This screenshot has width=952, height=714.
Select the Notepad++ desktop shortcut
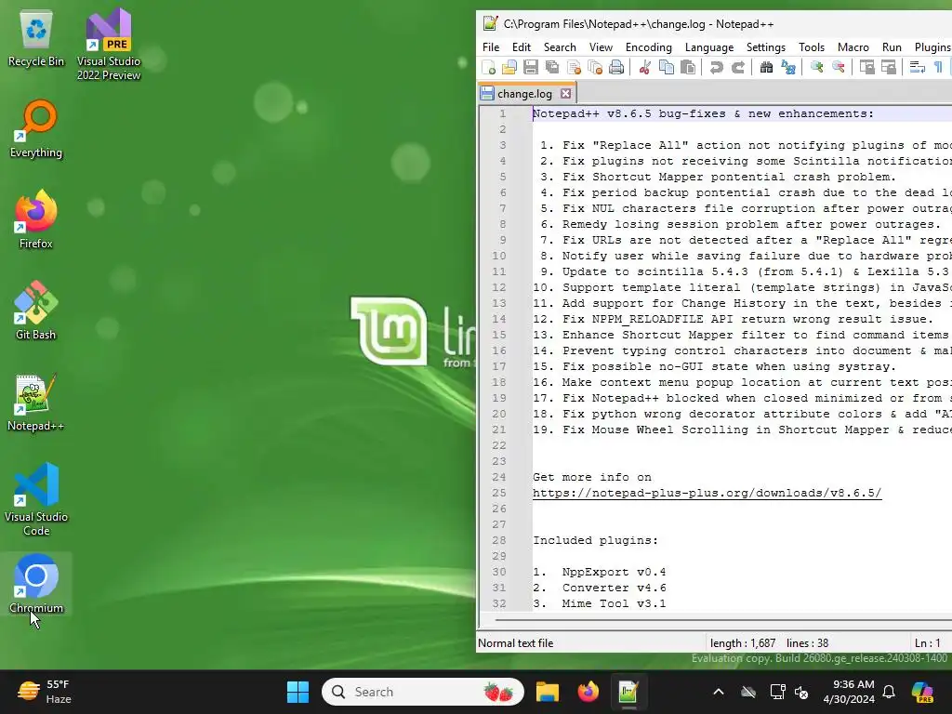36,402
